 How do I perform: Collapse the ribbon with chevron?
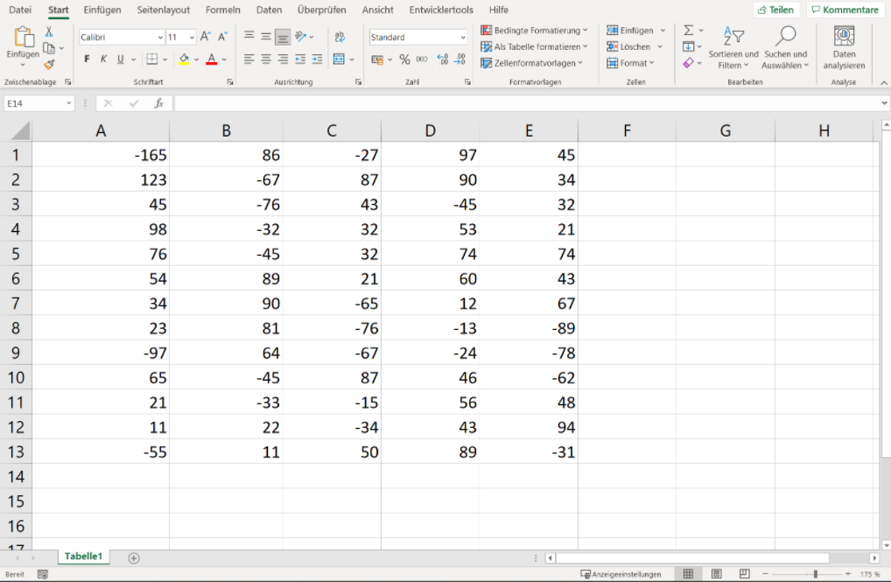pyautogui.click(x=884, y=82)
